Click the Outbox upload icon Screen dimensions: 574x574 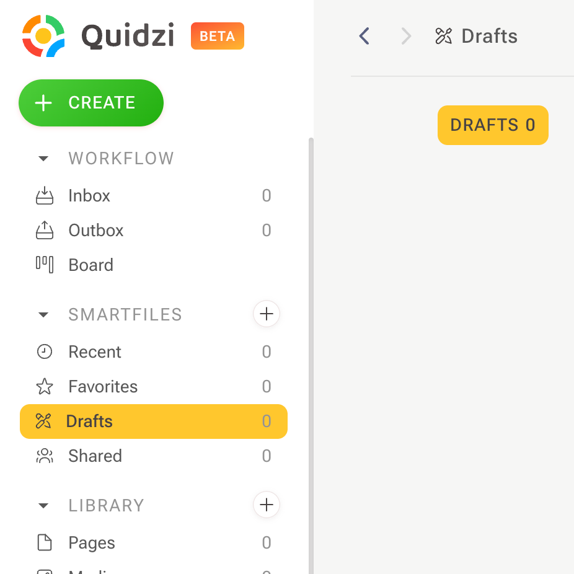coord(45,231)
